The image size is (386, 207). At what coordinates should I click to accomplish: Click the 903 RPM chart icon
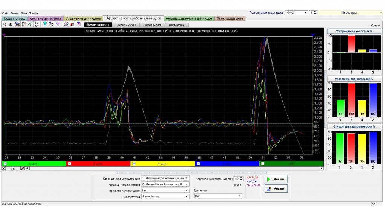pos(66,24)
